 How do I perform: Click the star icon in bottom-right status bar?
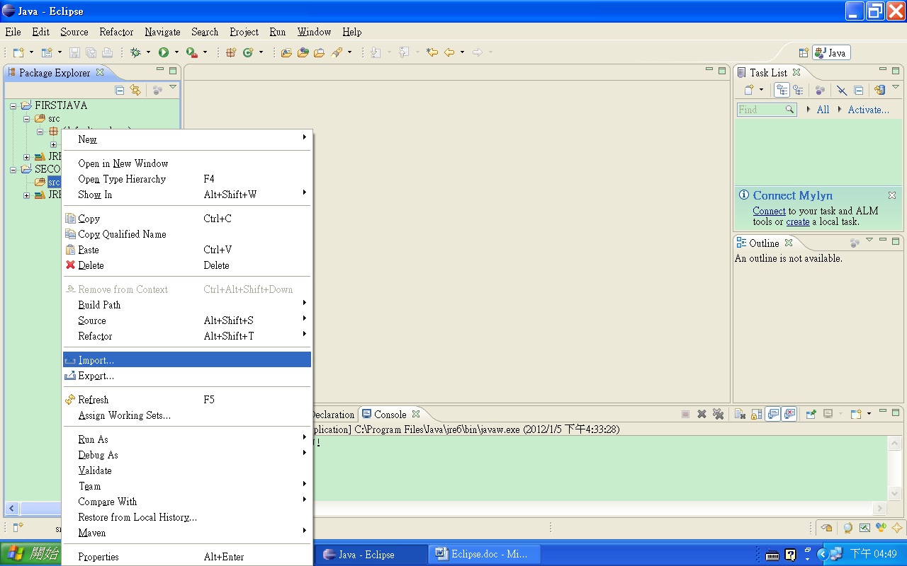(x=897, y=527)
